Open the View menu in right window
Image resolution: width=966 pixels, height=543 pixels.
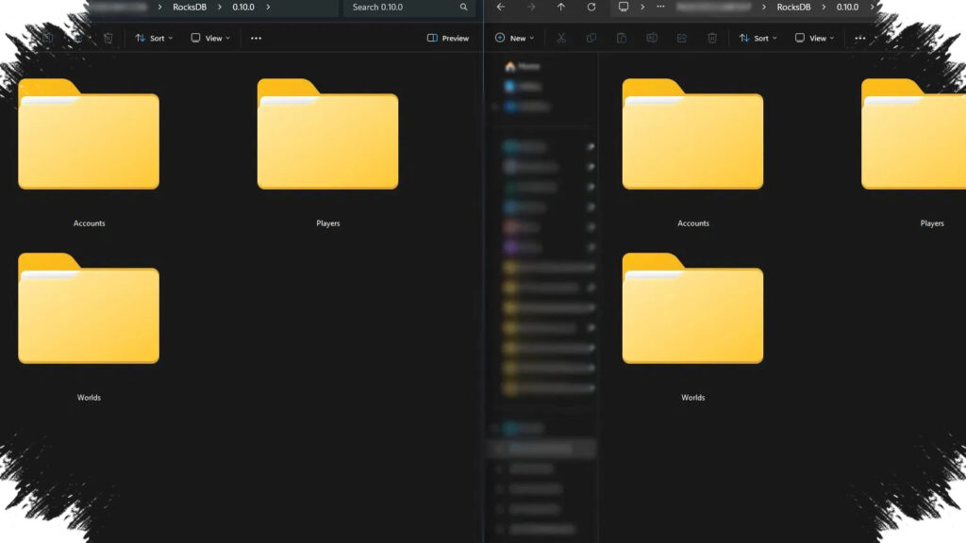point(814,38)
